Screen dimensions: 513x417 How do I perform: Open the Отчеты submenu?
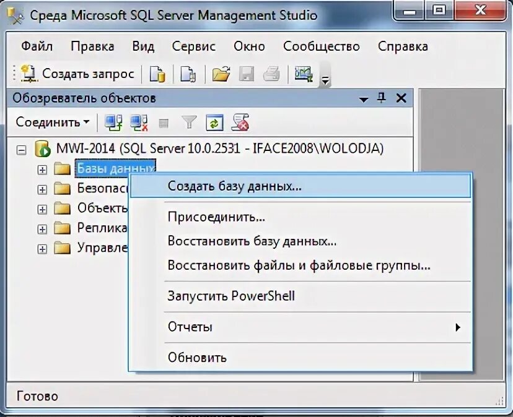click(x=300, y=327)
